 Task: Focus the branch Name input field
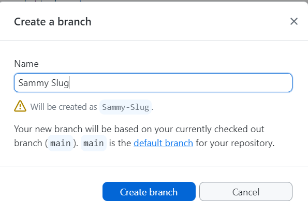point(153,82)
